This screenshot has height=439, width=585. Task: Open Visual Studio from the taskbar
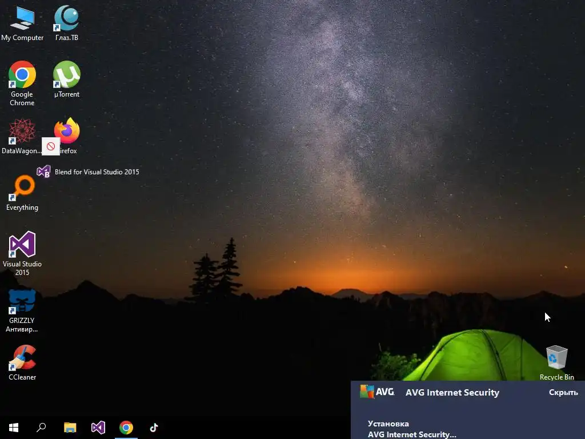[x=98, y=428]
